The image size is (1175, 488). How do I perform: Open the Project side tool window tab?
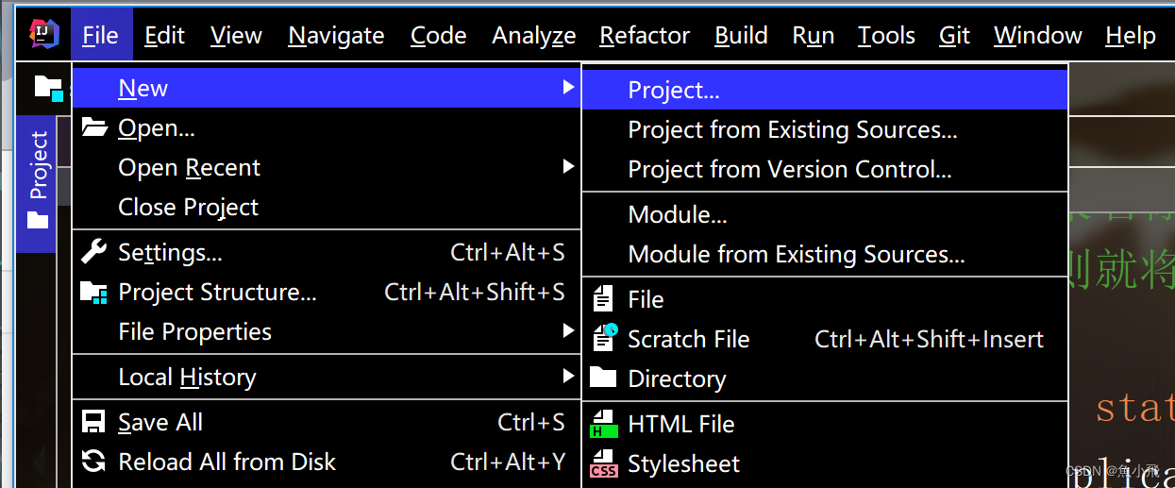click(38, 179)
